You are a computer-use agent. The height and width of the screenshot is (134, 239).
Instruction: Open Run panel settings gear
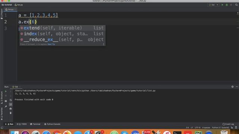coord(232,87)
